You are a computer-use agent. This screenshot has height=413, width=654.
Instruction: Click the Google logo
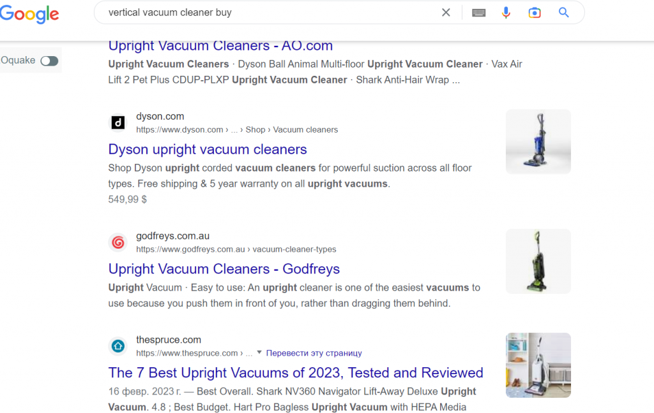pyautogui.click(x=29, y=14)
